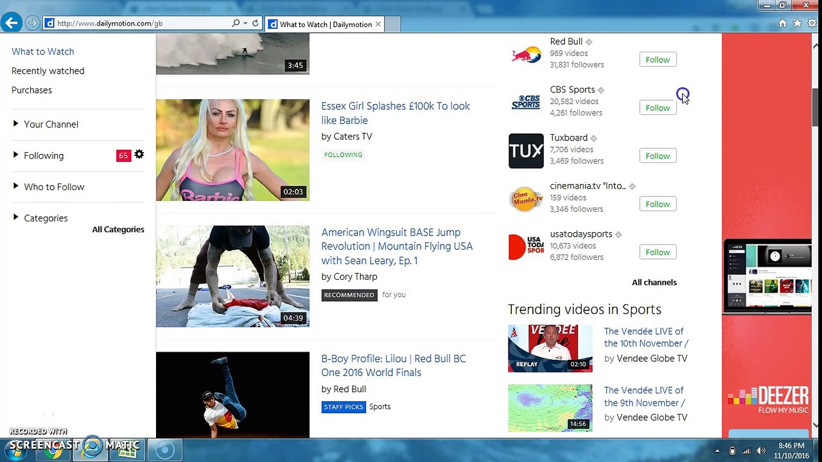Expand the Following section
The height and width of the screenshot is (462, 822).
[38, 155]
